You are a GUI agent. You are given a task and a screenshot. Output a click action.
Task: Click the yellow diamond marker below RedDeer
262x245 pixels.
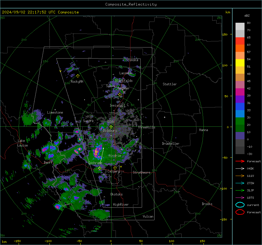coord(120,95)
